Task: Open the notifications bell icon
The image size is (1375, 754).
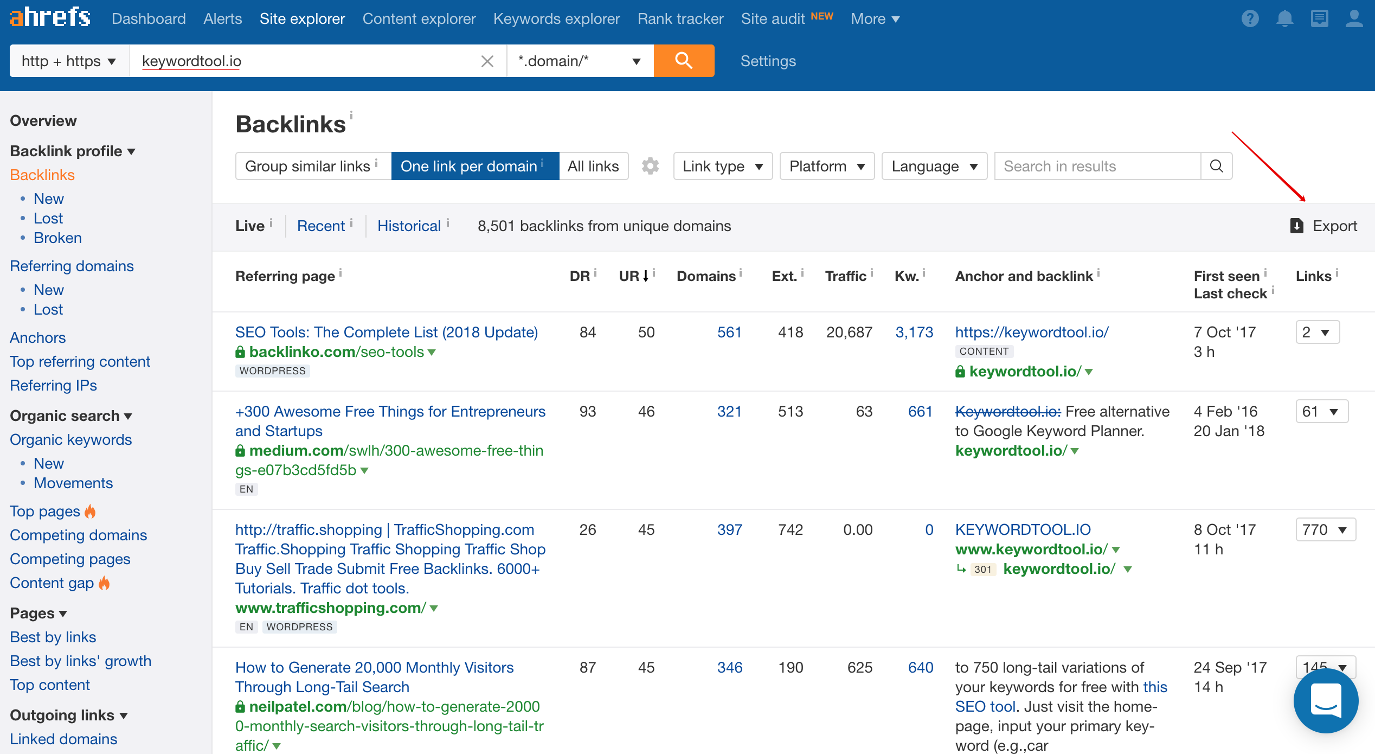Action: tap(1284, 18)
